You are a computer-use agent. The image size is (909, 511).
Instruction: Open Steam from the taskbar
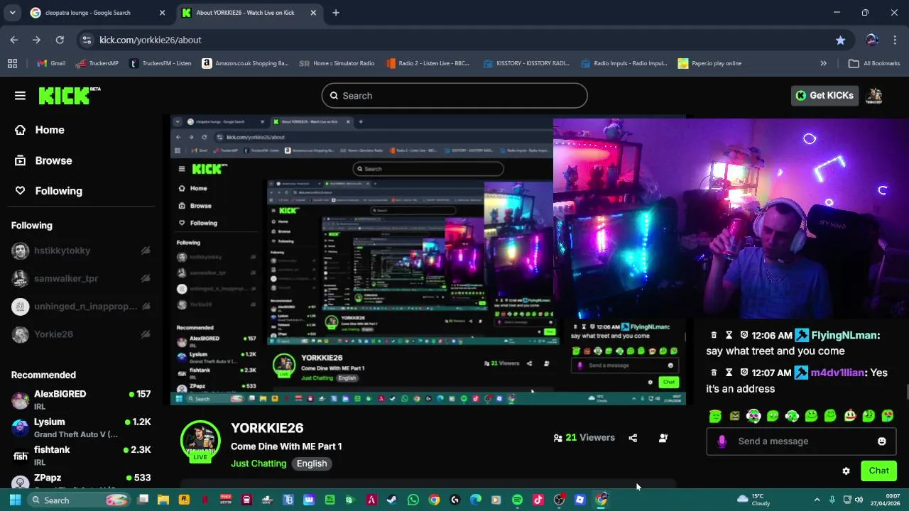point(392,500)
